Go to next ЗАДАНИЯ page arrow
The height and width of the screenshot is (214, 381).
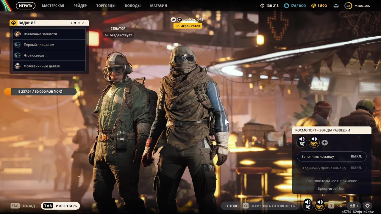[x=83, y=23]
